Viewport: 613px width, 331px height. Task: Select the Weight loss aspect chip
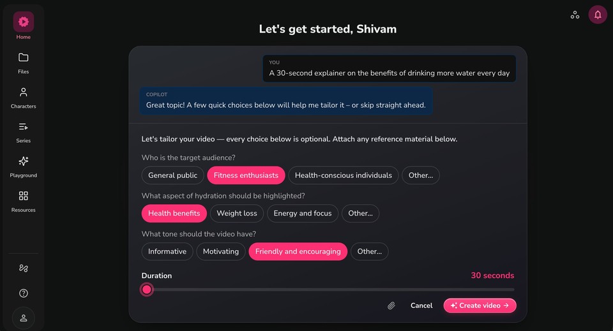237,214
